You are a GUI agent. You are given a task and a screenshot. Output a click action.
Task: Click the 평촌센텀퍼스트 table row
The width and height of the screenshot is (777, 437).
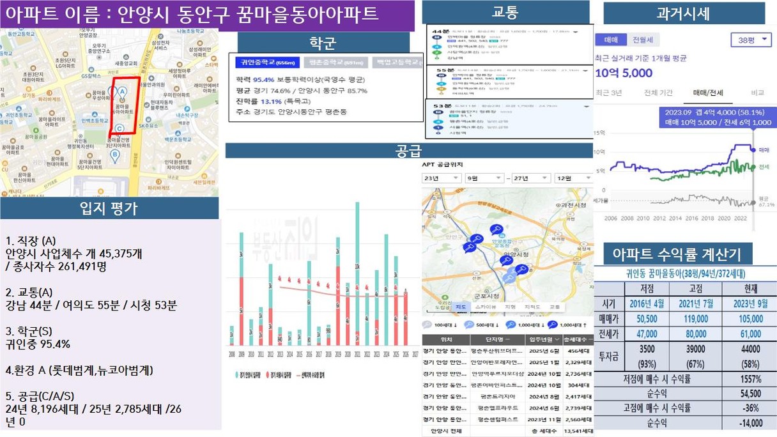pos(507,419)
